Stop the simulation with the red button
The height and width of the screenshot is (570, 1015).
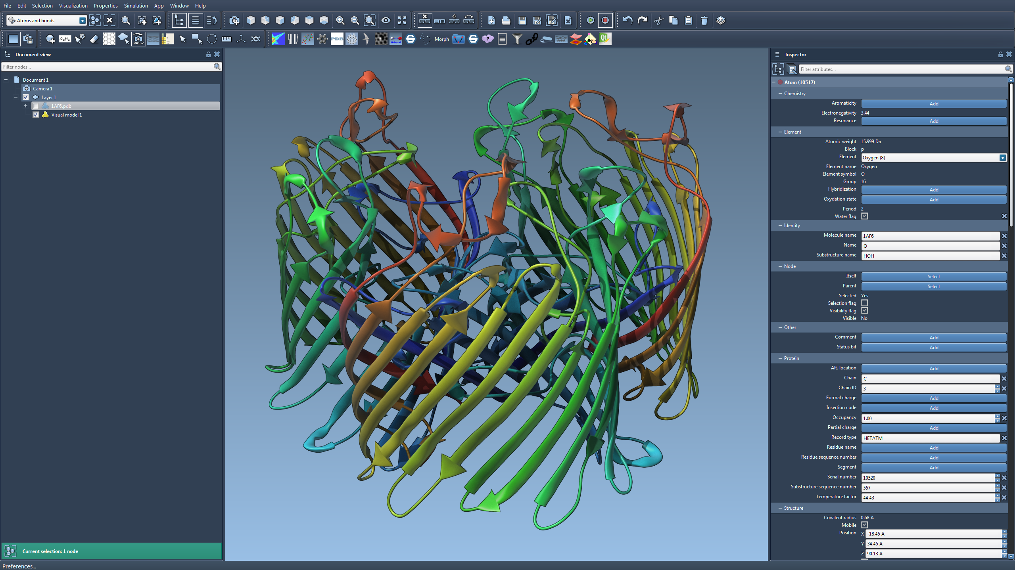(x=605, y=20)
